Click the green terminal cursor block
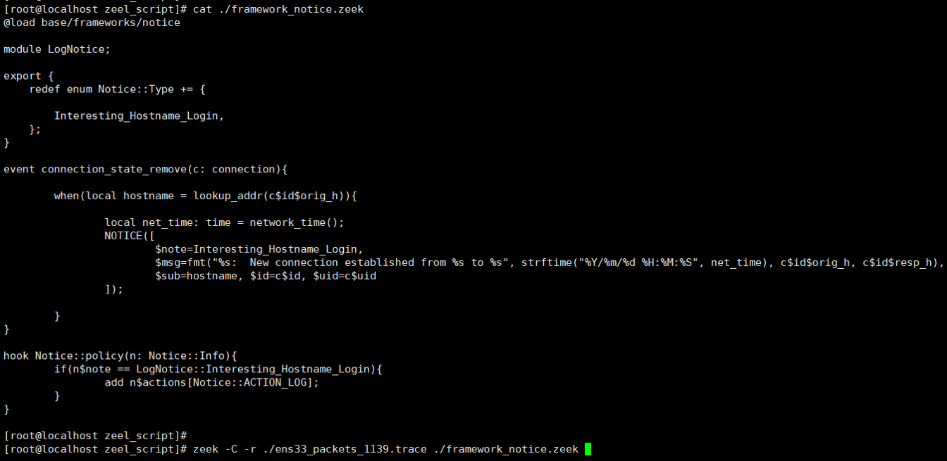The width and height of the screenshot is (947, 461). coord(588,449)
